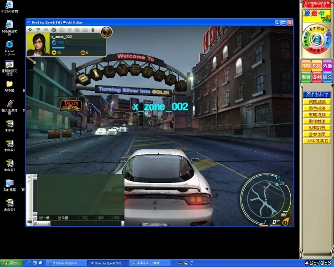
Task: Click the smiley face friends icon
Action: coord(62,30)
